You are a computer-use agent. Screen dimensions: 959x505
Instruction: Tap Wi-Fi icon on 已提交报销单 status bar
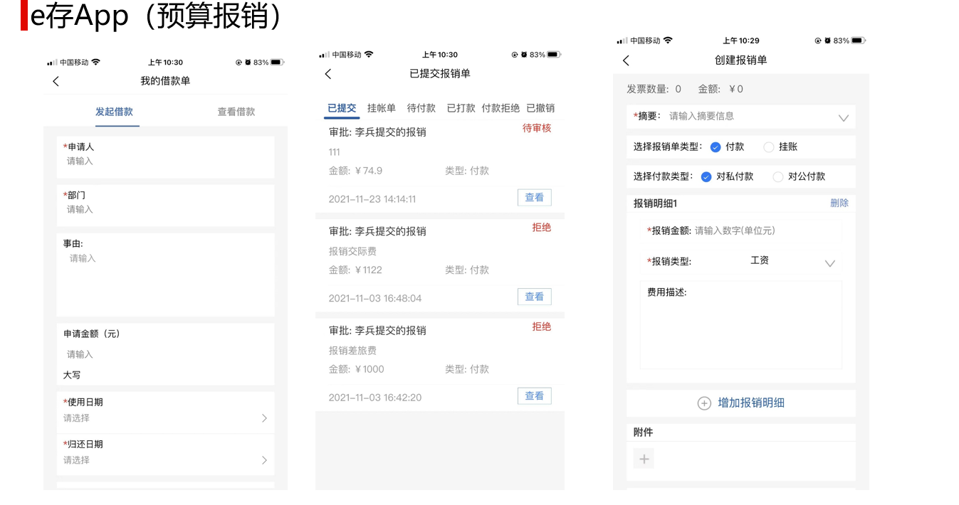[x=369, y=55]
